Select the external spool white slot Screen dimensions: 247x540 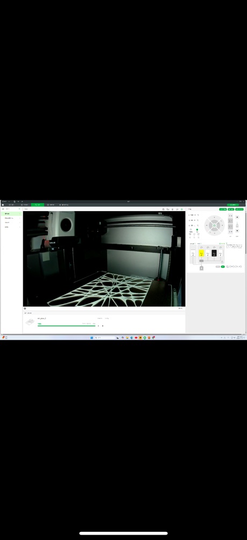pyautogui.click(x=193, y=253)
